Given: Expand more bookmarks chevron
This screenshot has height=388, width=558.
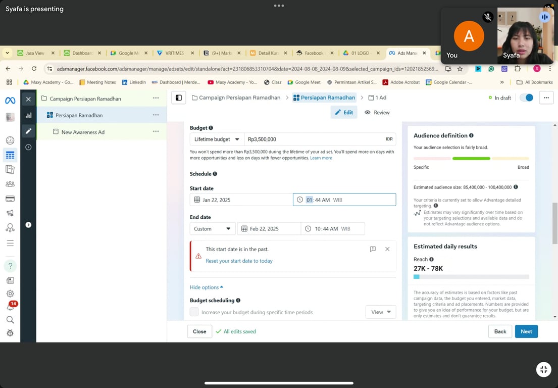Looking at the screenshot, I should pos(502,82).
